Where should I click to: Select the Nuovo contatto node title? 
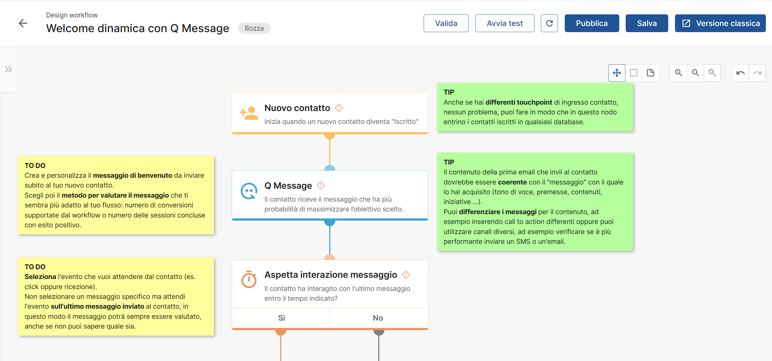pyautogui.click(x=297, y=108)
